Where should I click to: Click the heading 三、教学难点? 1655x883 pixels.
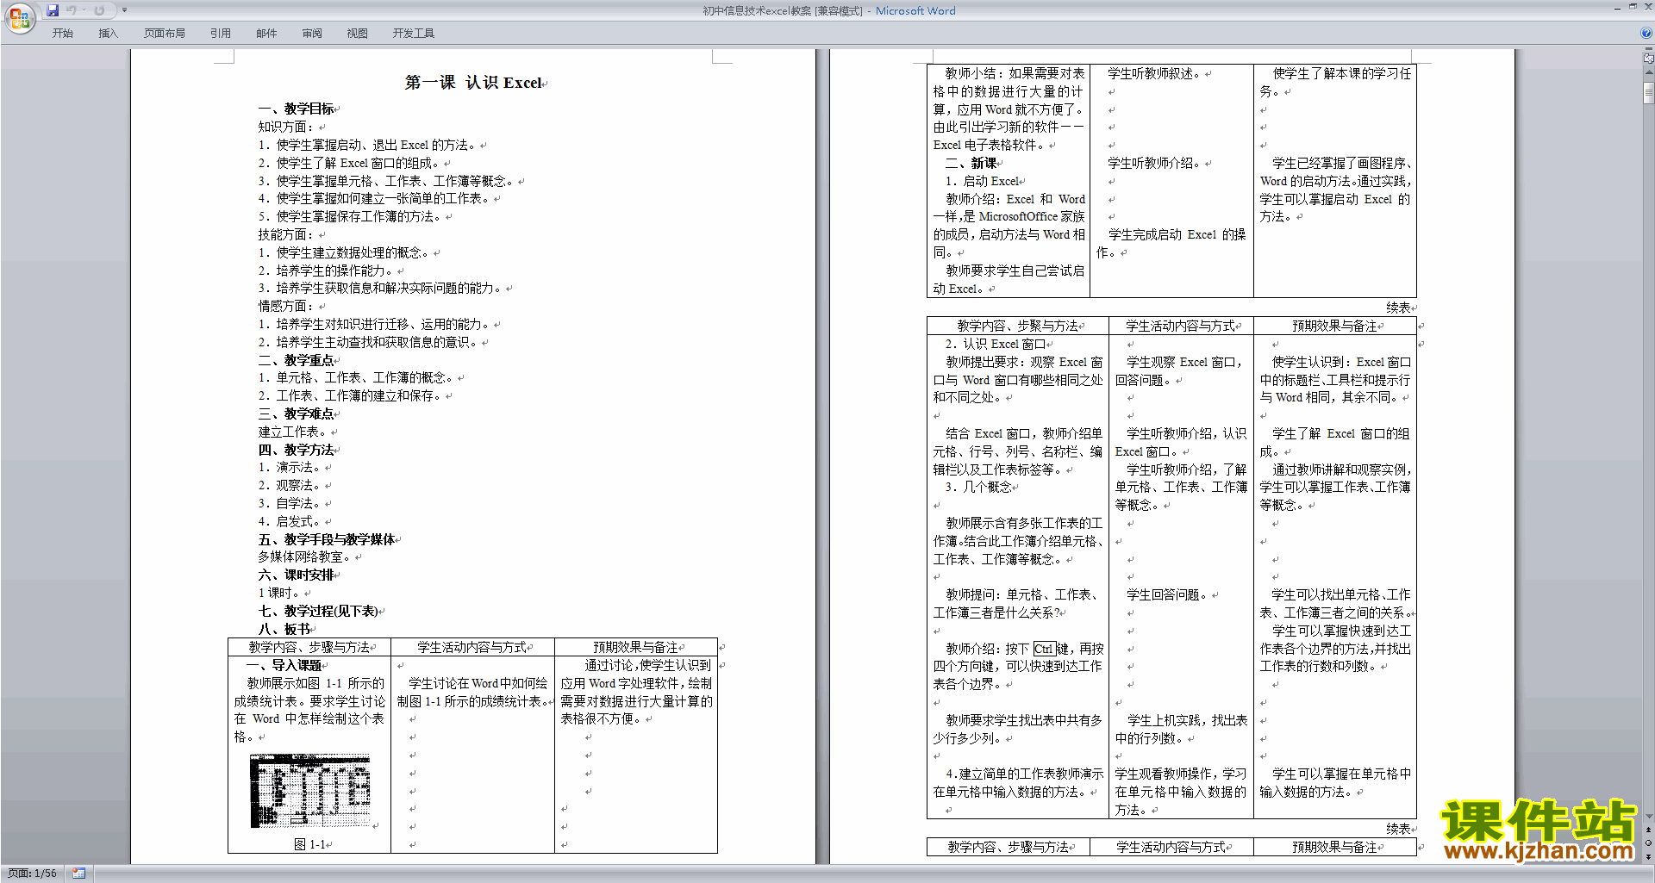(x=296, y=414)
